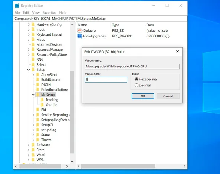This screenshot has height=174, width=220.
Task: Click the Maps folder icon
Action: click(x=33, y=40)
